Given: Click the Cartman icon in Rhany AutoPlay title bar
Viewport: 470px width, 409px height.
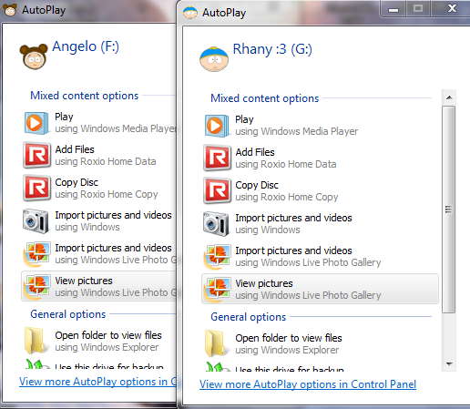Looking at the screenshot, I should (x=190, y=13).
